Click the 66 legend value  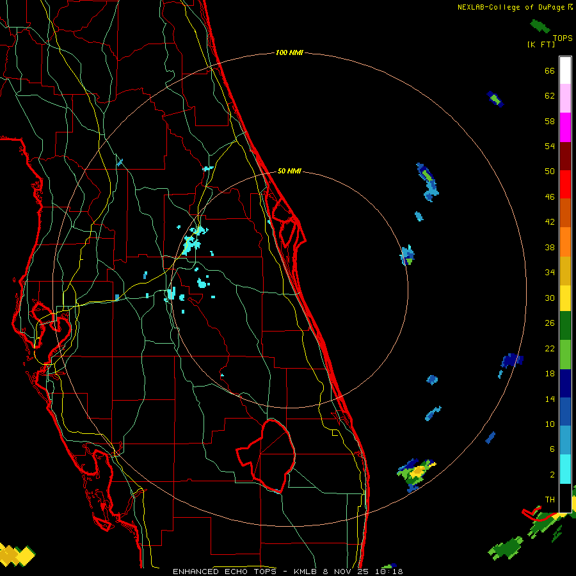click(x=550, y=71)
